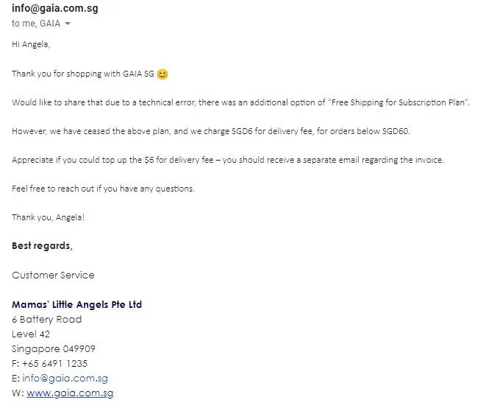Screen dimensions: 483x411
Task: Click sender address info@gaia.com.sg header
Action: pyautogui.click(x=55, y=7)
